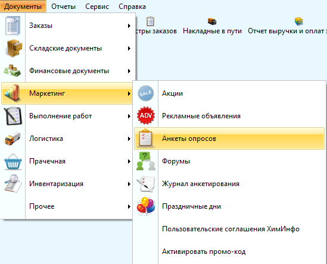Click the Складские документы cabinet icon

[13, 48]
